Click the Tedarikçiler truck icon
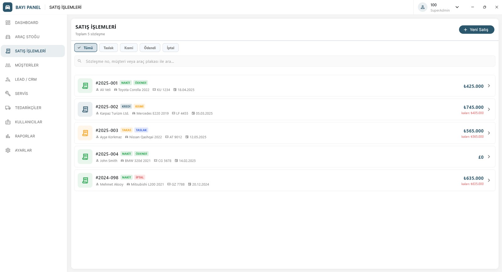The image size is (502, 272). pyautogui.click(x=8, y=108)
